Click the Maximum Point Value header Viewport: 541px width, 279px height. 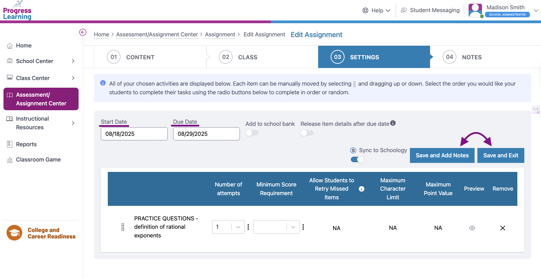(438, 189)
